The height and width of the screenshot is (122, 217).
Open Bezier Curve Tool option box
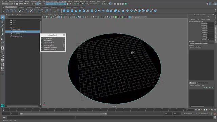click(x=64, y=43)
